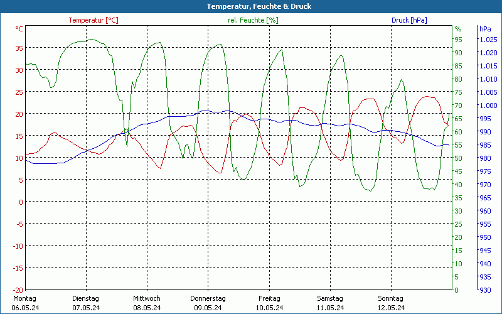Click the blue pressure axis value '985'
This screenshot has height=314, width=502.
coord(485,145)
